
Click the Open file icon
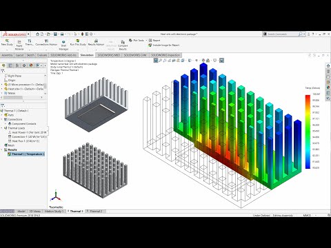pyautogui.click(x=48, y=34)
